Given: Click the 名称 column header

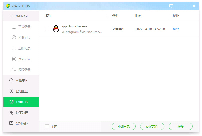Looking at the screenshot, I should point(48,16).
